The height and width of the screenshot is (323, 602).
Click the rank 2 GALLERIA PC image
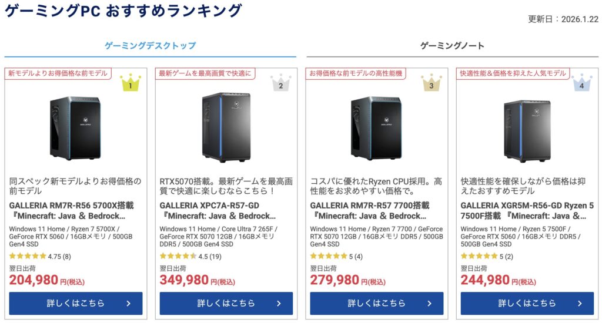[x=226, y=127]
